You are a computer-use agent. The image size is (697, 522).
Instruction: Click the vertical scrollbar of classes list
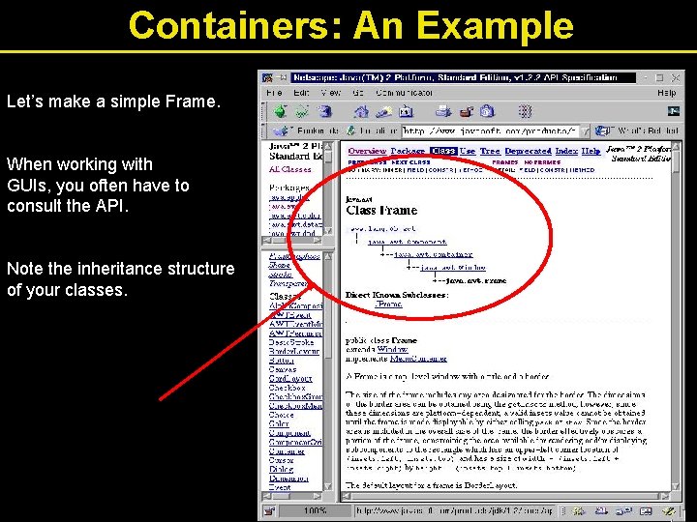click(x=328, y=371)
